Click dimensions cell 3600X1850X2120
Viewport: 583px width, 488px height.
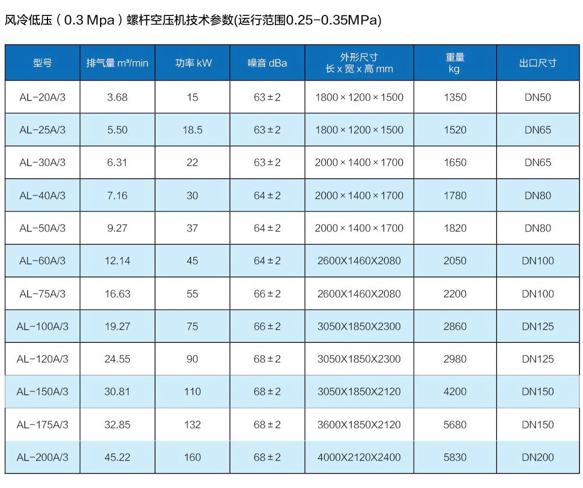359,425
